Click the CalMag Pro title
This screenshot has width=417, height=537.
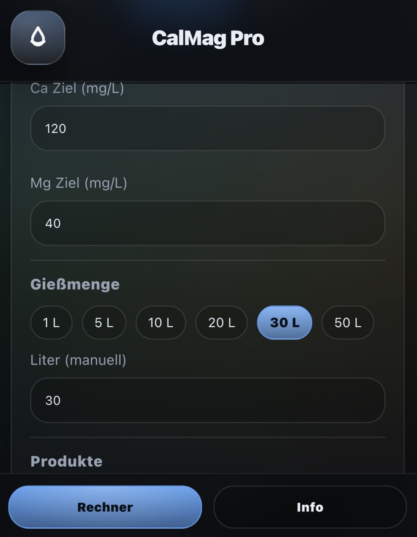pos(208,38)
